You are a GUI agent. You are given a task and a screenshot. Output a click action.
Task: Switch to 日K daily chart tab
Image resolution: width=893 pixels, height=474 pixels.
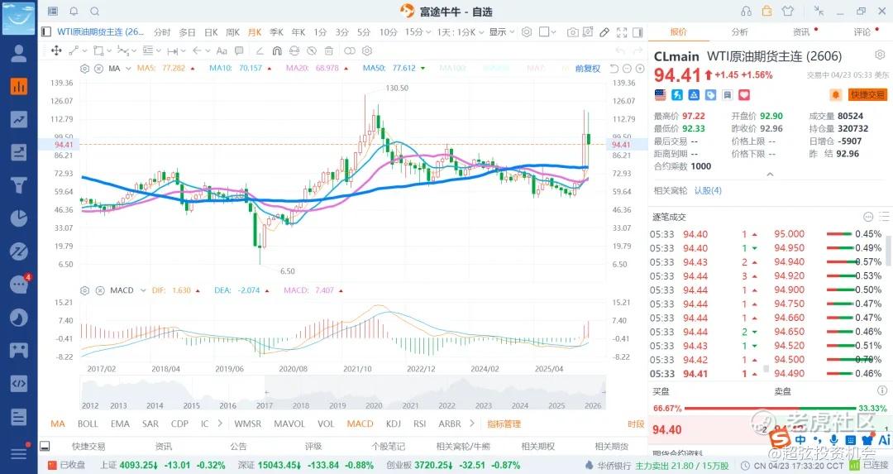(211, 32)
